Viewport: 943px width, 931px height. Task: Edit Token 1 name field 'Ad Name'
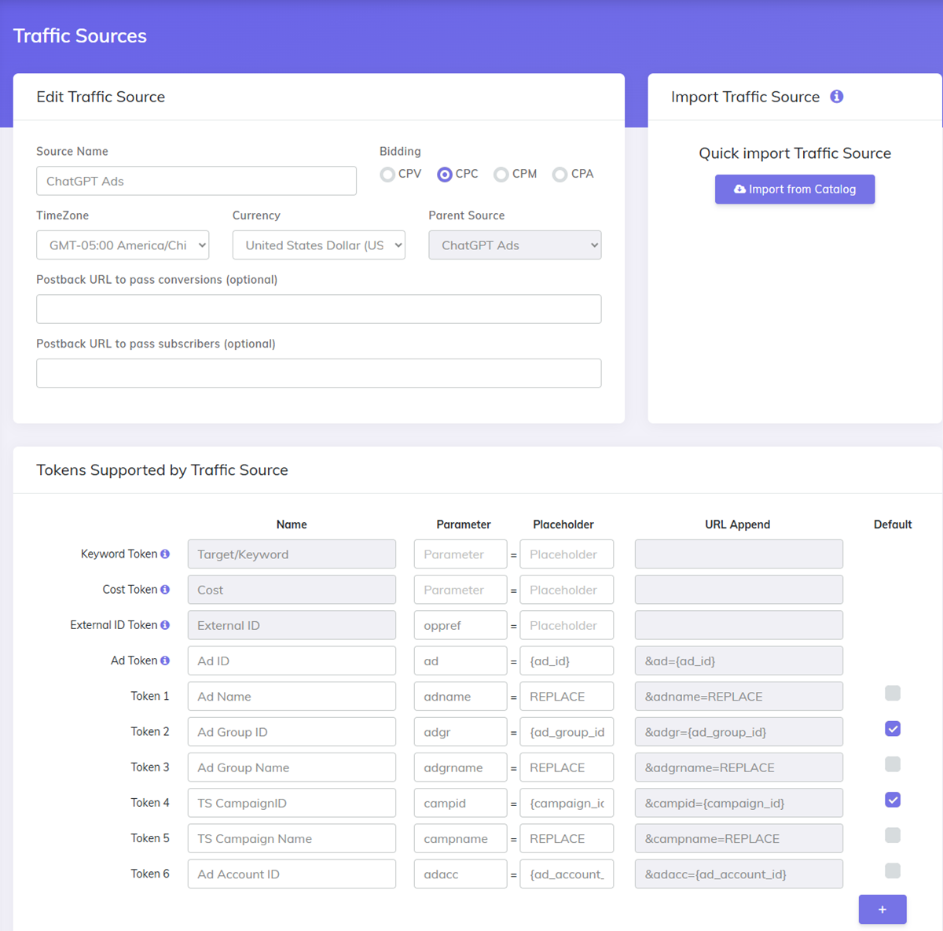[292, 697]
